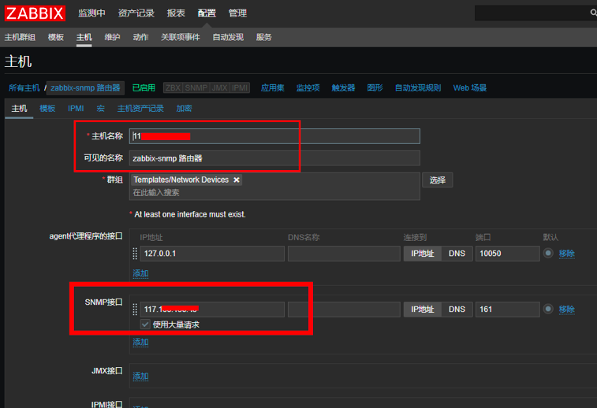Viewport: 597px width, 408px height.
Task: Click 添加 under SNMP interface
Action: coord(140,342)
